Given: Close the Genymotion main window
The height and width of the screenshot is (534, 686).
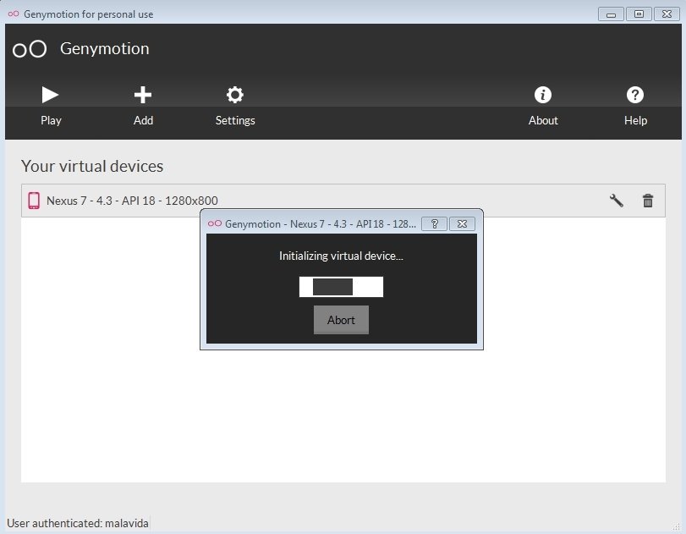Looking at the screenshot, I should tap(667, 14).
